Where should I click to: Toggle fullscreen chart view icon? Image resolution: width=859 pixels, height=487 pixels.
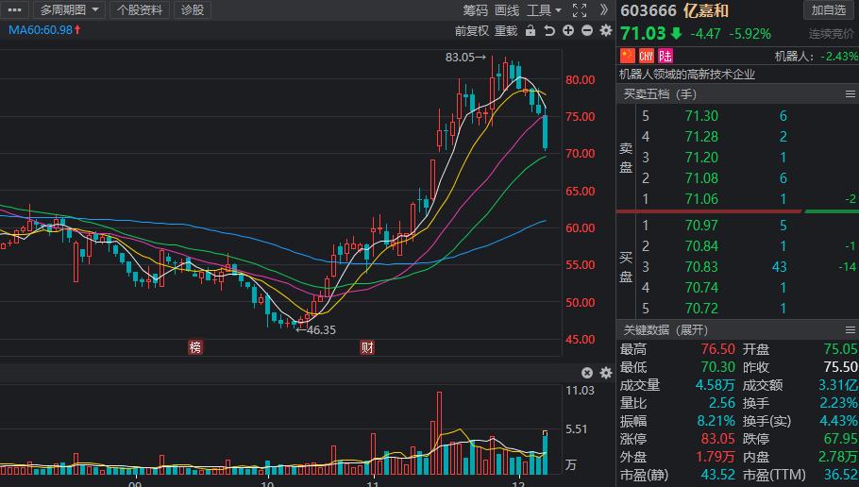[579, 10]
